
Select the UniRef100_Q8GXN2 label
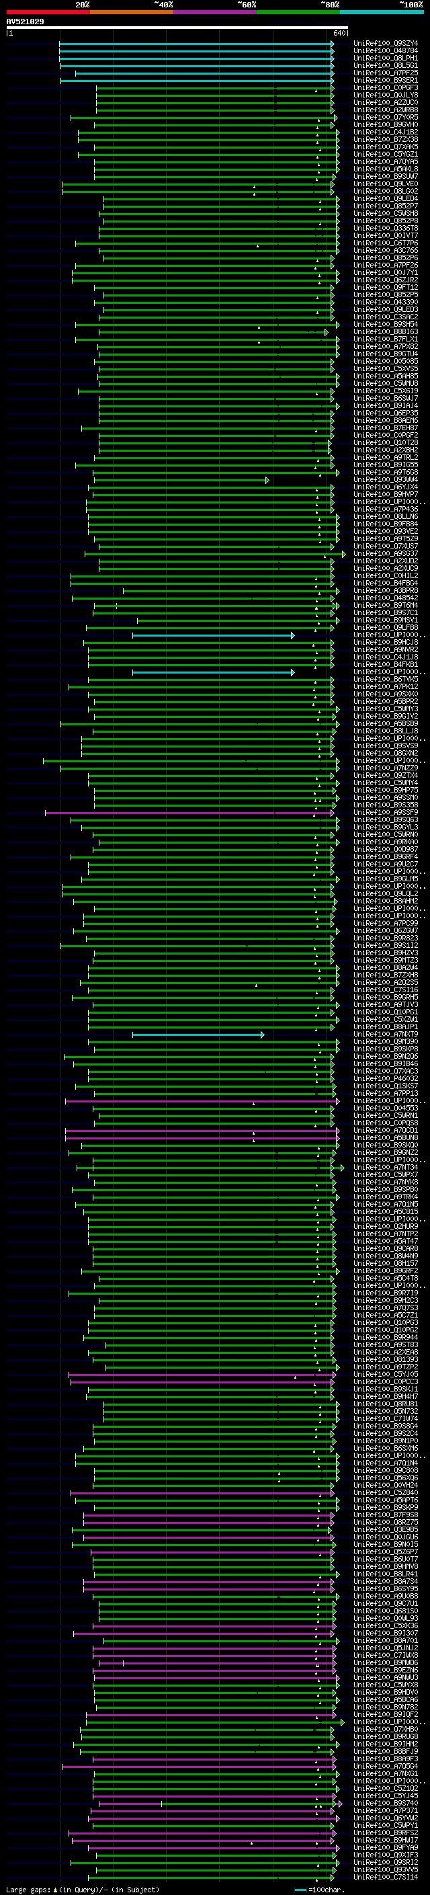pyautogui.click(x=386, y=754)
